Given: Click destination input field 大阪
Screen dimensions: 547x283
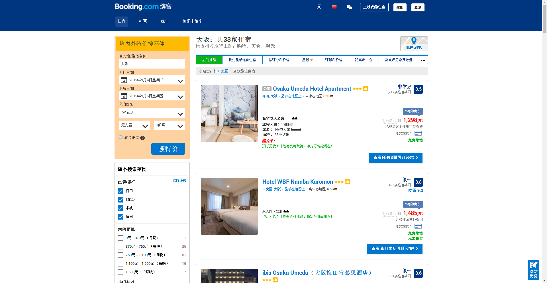Looking at the screenshot, I should [152, 64].
